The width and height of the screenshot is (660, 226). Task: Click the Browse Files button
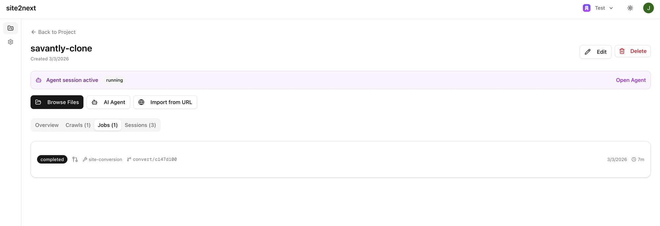click(57, 102)
